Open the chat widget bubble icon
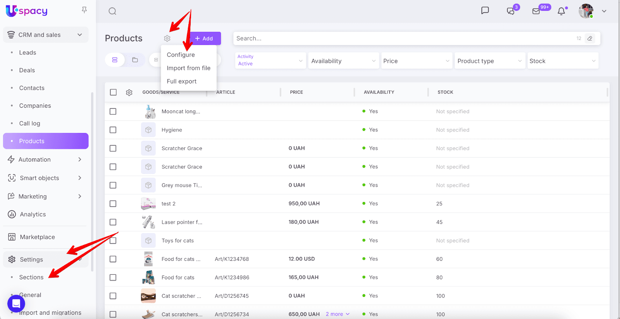Image resolution: width=620 pixels, height=319 pixels. click(x=16, y=303)
